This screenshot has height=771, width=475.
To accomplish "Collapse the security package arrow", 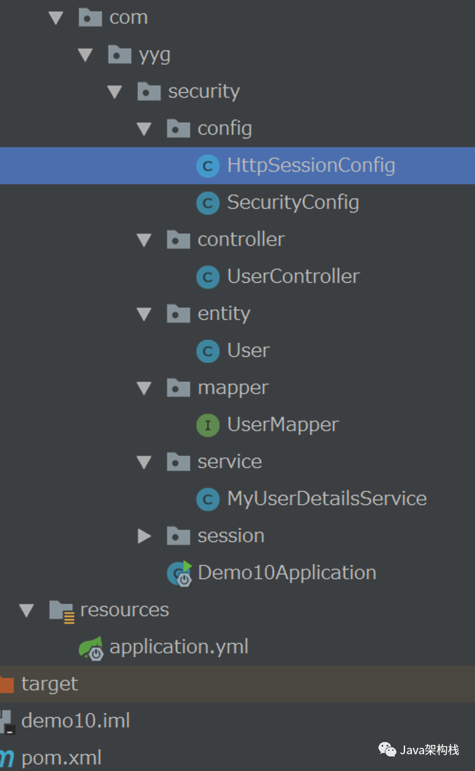I will coord(114,91).
